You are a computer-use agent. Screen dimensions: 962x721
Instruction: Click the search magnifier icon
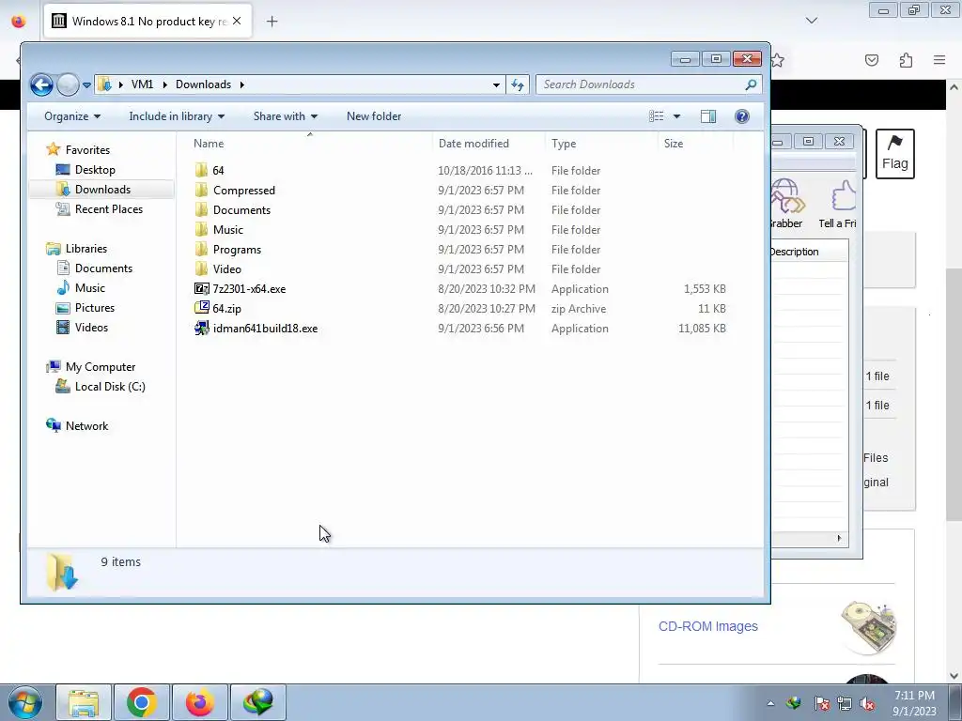pos(751,84)
